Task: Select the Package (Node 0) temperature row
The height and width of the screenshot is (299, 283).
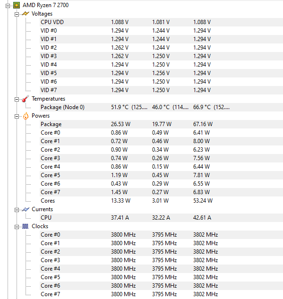Action: [x=161, y=107]
